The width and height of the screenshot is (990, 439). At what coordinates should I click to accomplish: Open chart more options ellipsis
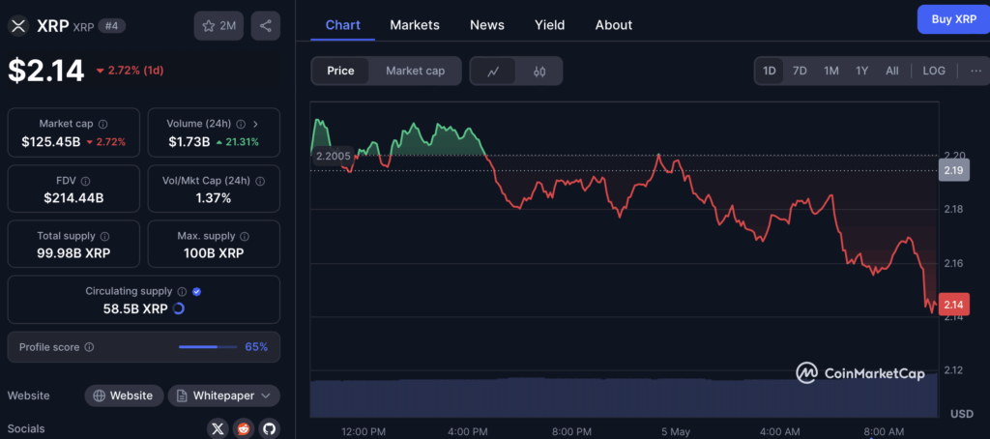click(976, 71)
